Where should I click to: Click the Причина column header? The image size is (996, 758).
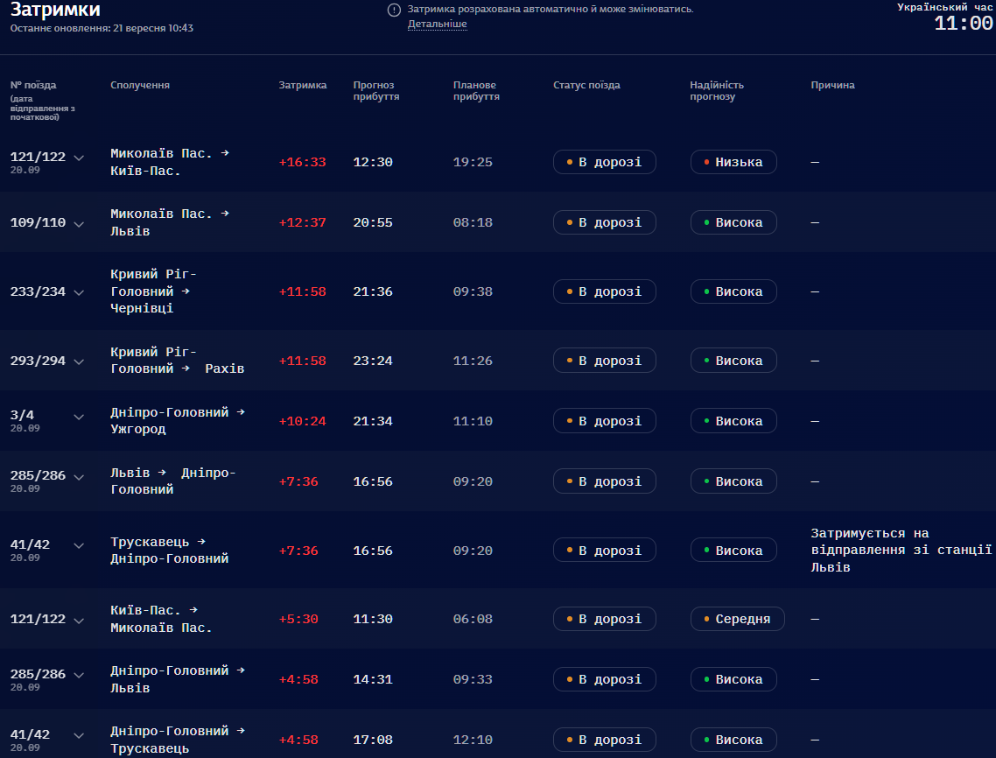coord(832,85)
